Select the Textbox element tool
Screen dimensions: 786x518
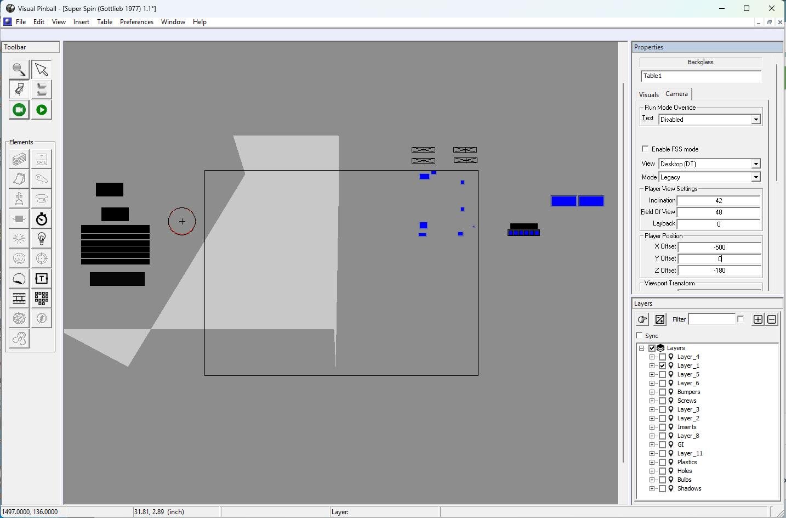coord(42,279)
